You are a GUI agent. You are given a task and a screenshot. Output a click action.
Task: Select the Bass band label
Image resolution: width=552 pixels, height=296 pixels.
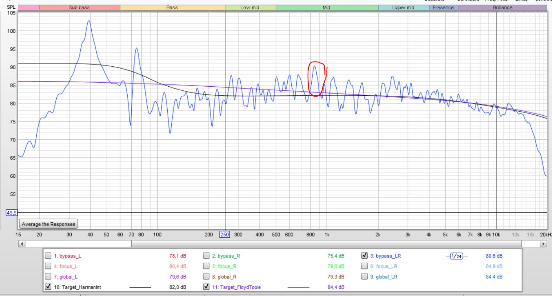(172, 8)
